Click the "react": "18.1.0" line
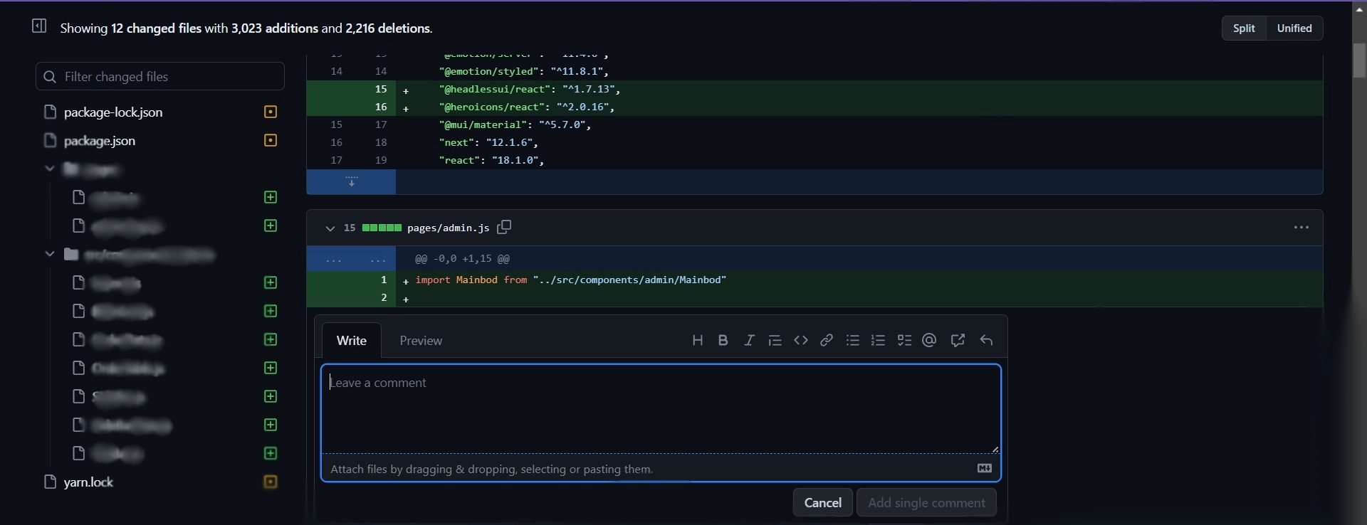 click(x=815, y=161)
